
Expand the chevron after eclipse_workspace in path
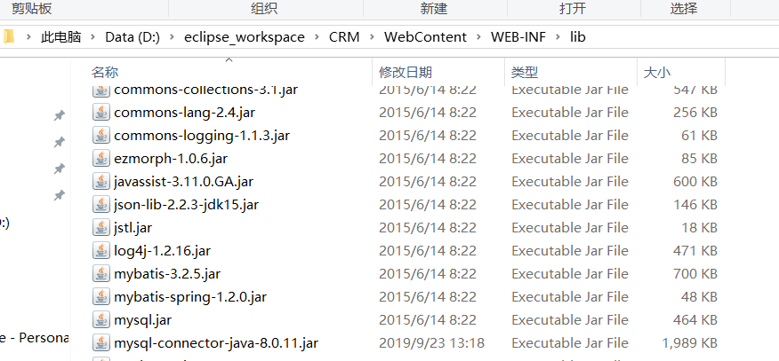317,37
